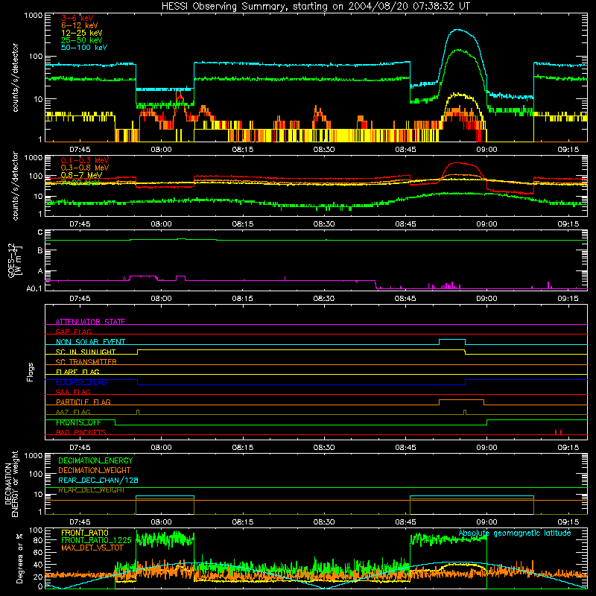This screenshot has height=596, width=596.
Task: Select the orange "PARTICLE_FLAG" label
Action: [83, 402]
